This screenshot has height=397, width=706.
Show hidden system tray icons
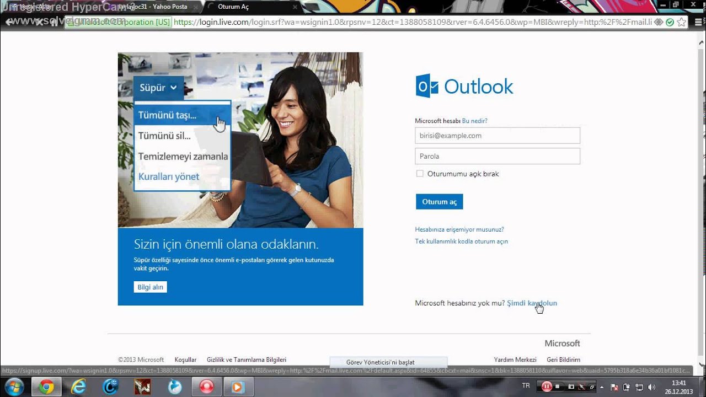coord(602,387)
